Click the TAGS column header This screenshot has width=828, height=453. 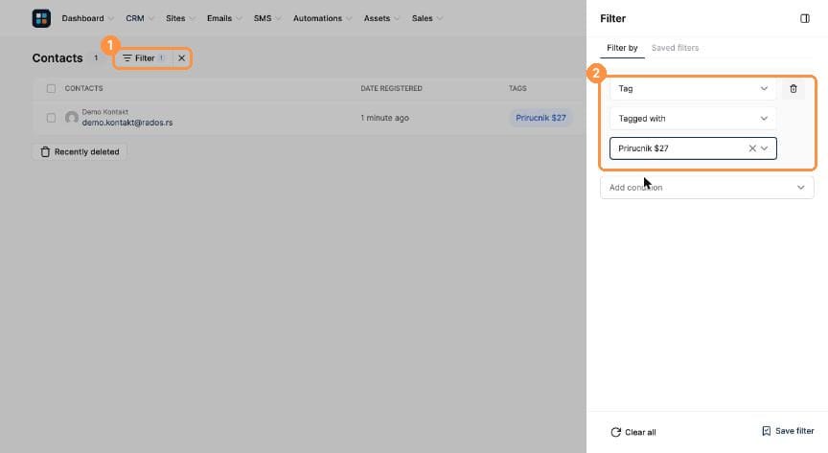pos(517,89)
